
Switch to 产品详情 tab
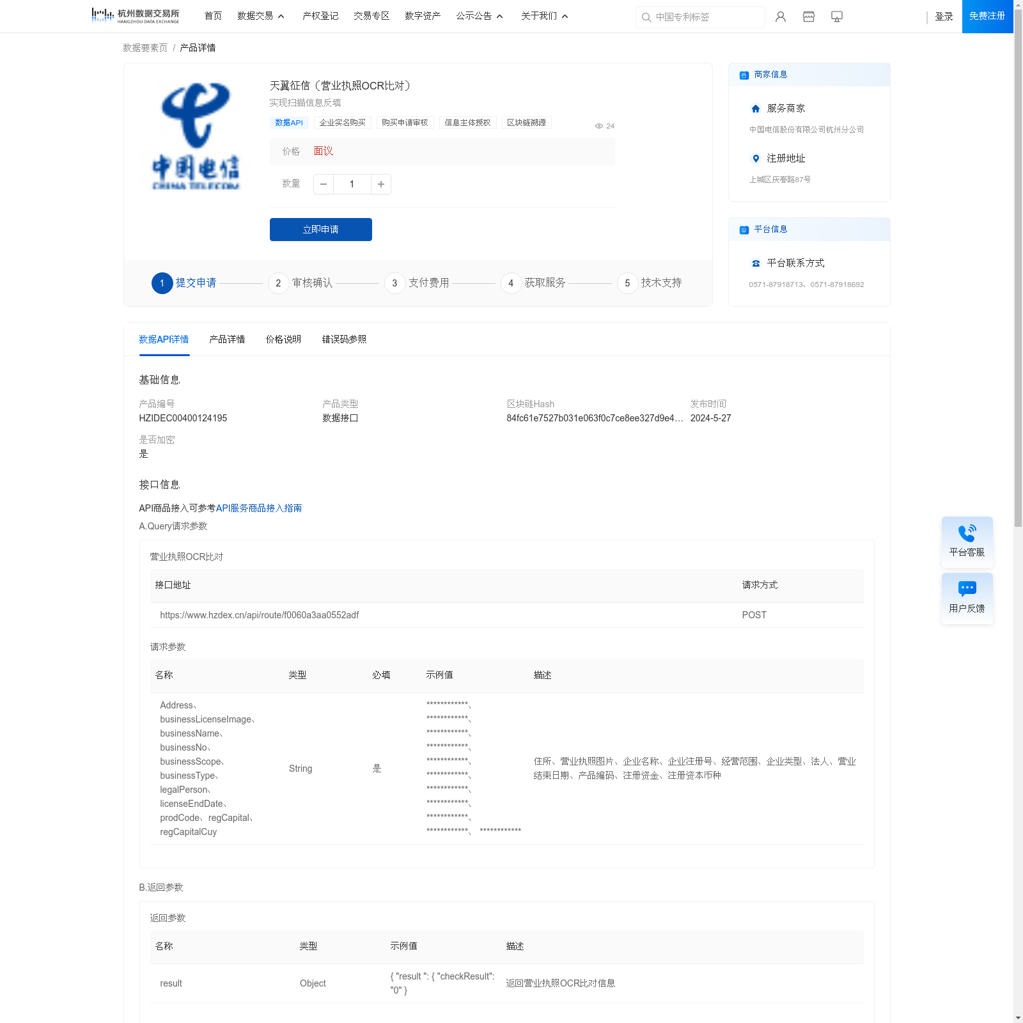[x=227, y=340]
